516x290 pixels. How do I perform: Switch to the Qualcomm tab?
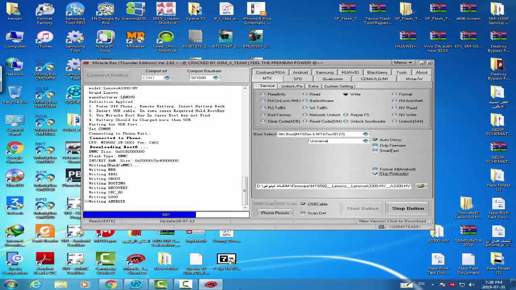pos(333,79)
